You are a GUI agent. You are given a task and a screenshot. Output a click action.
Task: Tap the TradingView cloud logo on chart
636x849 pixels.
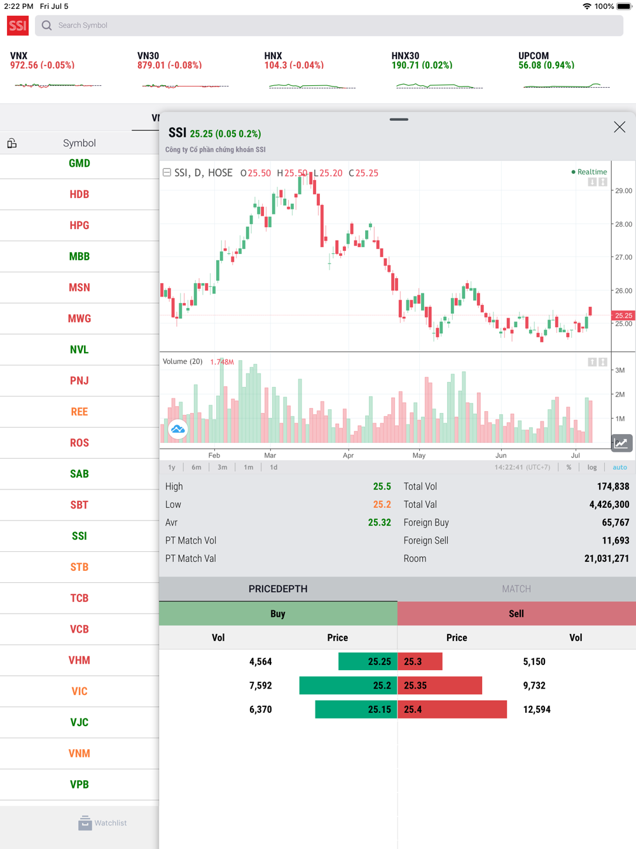(x=178, y=430)
